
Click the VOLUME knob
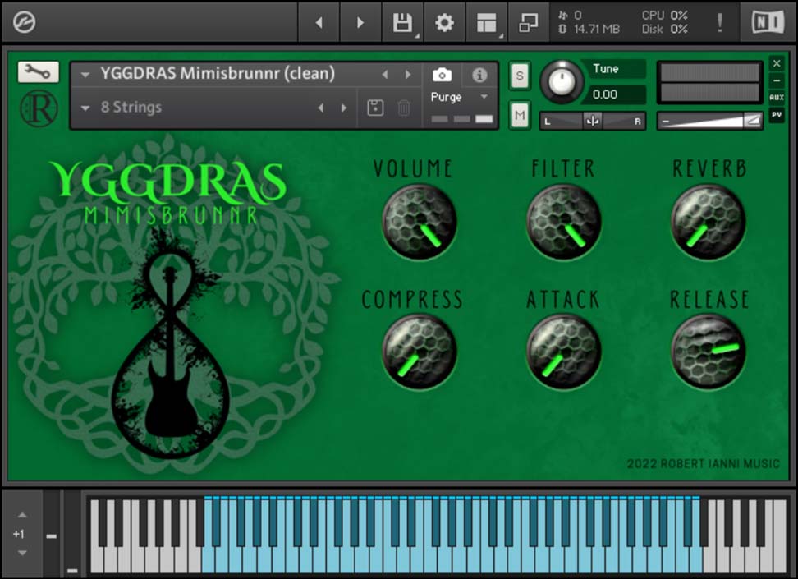pos(419,222)
